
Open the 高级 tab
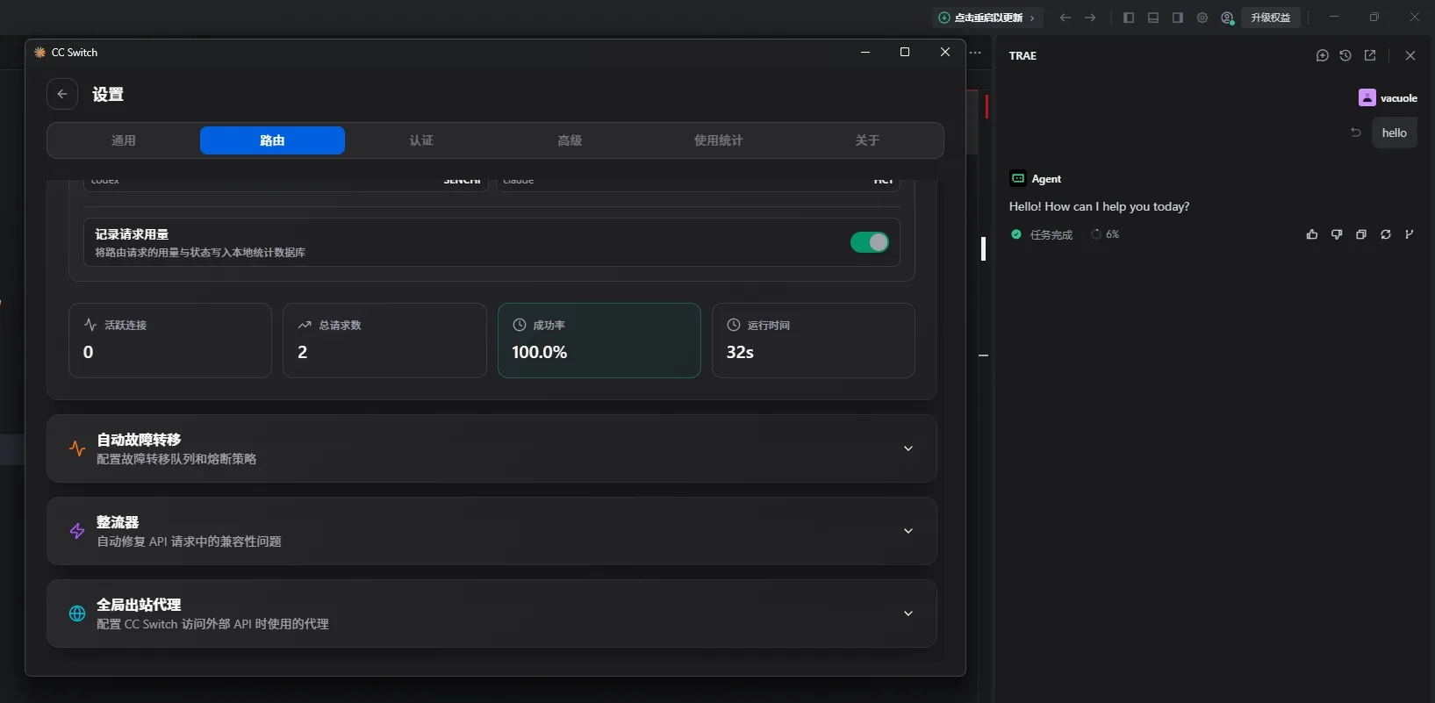tap(570, 140)
